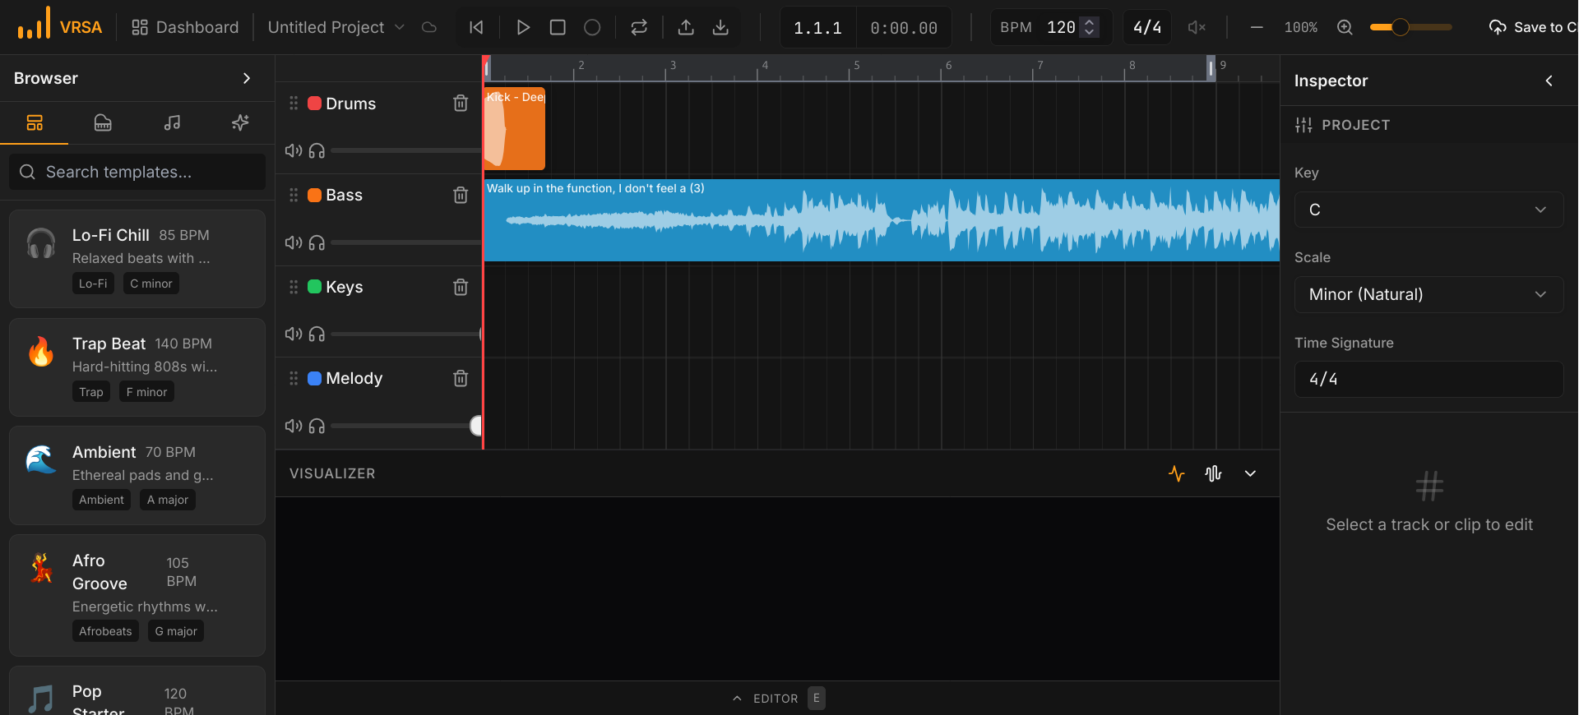Screen dimensions: 1579x715
Task: Collapse the Inspector panel
Action: tap(1549, 81)
